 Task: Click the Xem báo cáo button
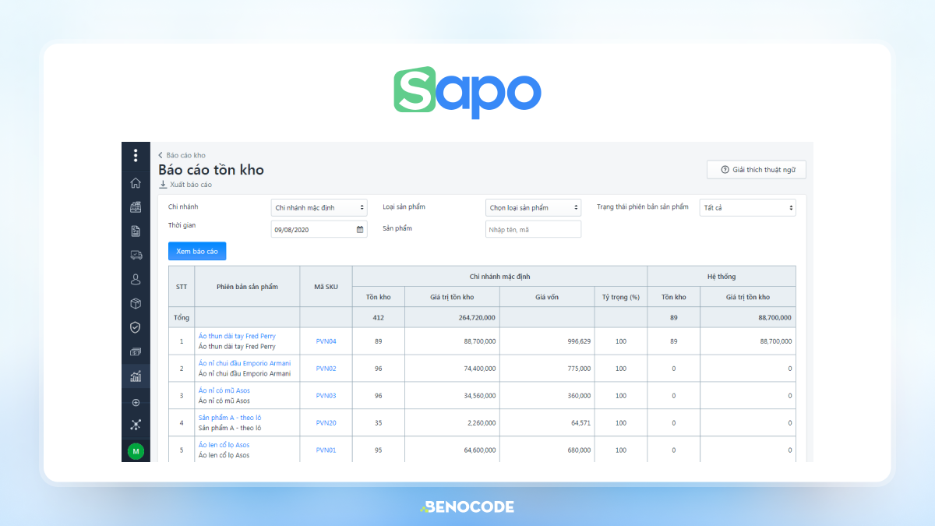(x=197, y=251)
